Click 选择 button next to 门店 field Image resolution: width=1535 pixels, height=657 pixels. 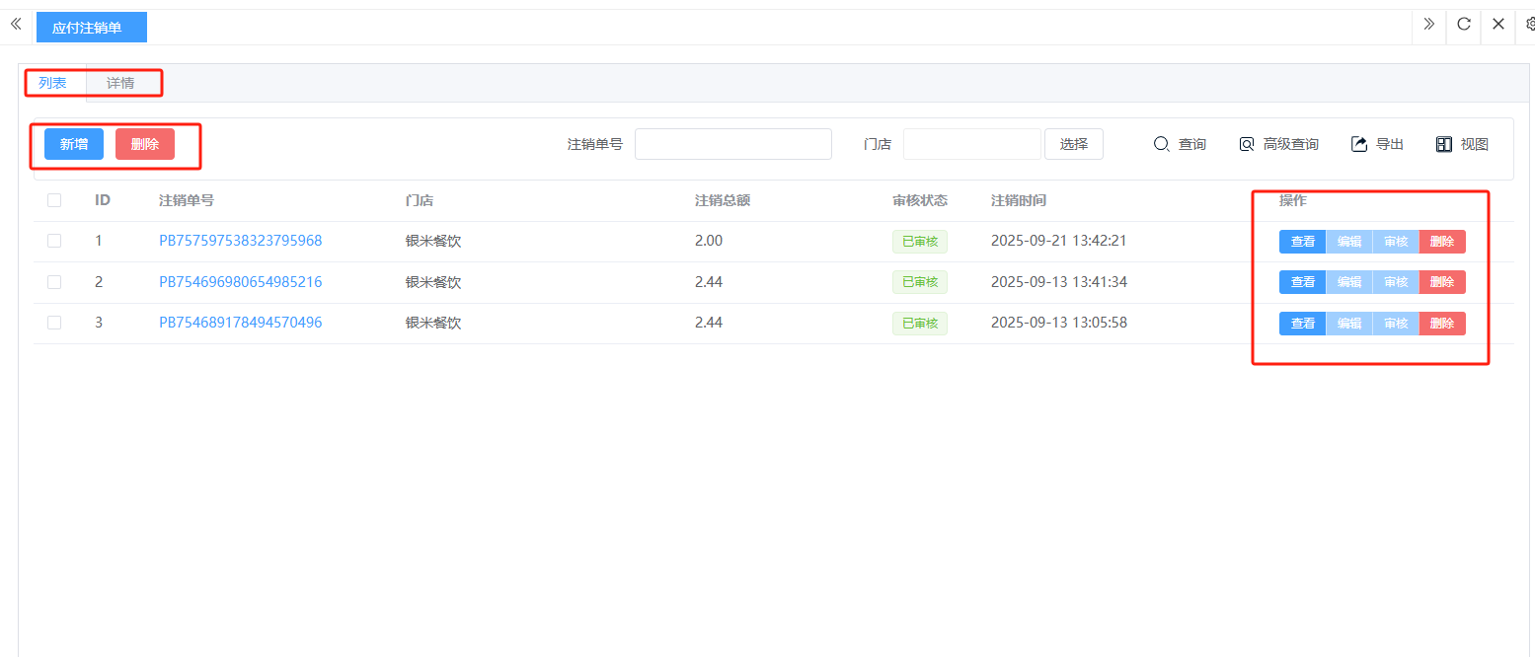[x=1073, y=144]
